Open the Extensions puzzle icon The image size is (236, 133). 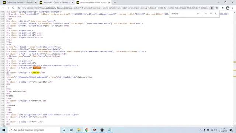(223, 8)
